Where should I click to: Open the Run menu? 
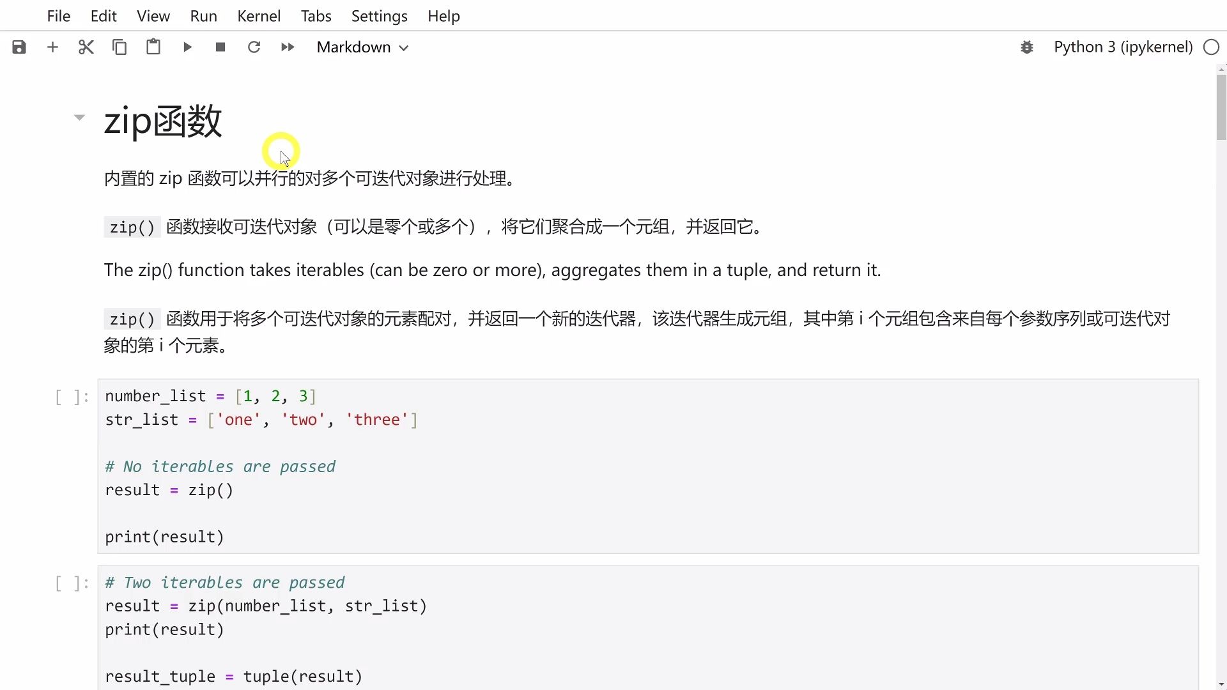tap(203, 16)
